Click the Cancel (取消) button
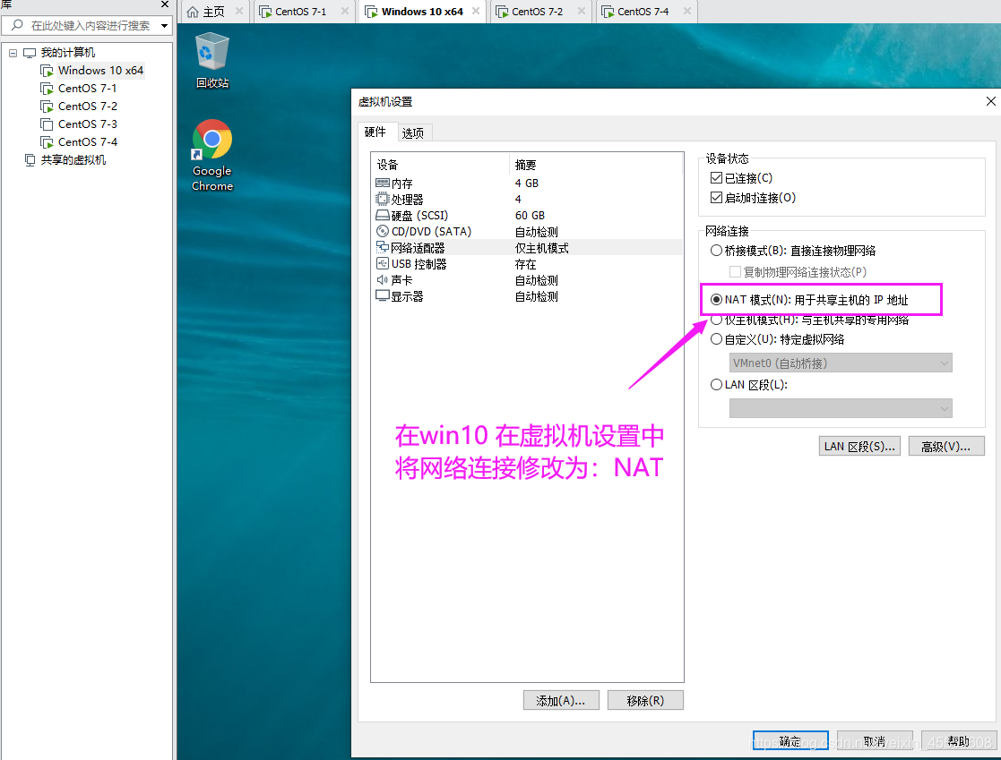Image resolution: width=1001 pixels, height=760 pixels. pos(875,741)
